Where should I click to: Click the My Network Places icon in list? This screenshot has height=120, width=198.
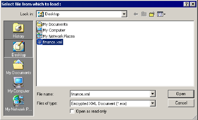click(x=40, y=36)
